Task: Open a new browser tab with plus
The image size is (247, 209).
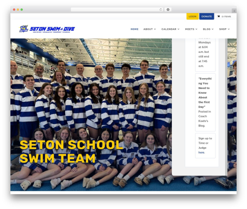Action: (x=234, y=11)
